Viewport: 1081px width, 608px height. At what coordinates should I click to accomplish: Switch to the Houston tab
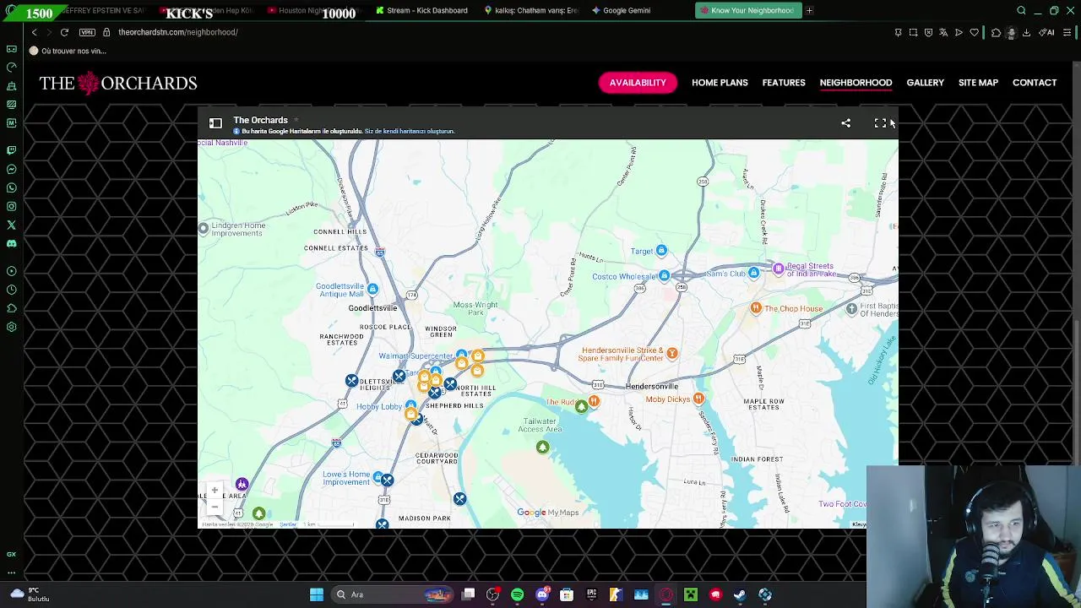pyautogui.click(x=313, y=10)
